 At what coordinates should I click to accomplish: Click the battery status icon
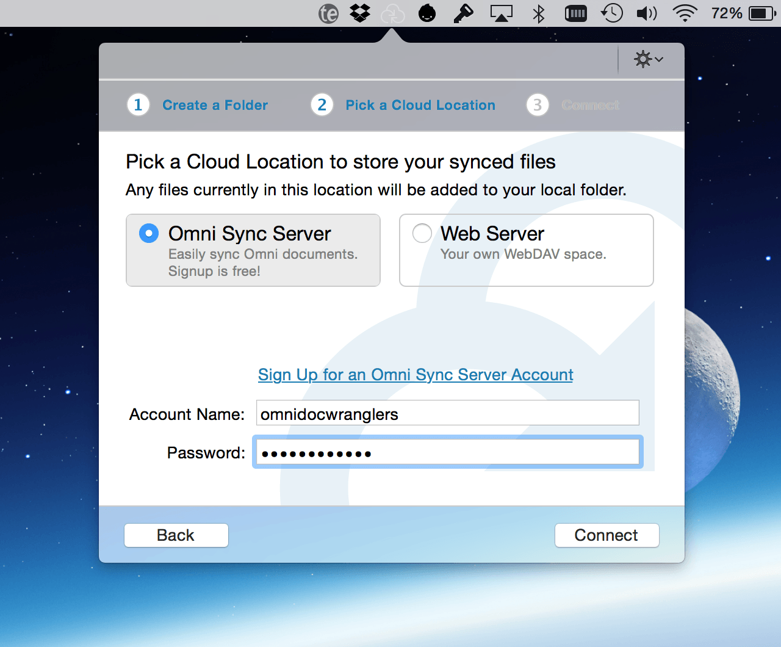(x=762, y=13)
